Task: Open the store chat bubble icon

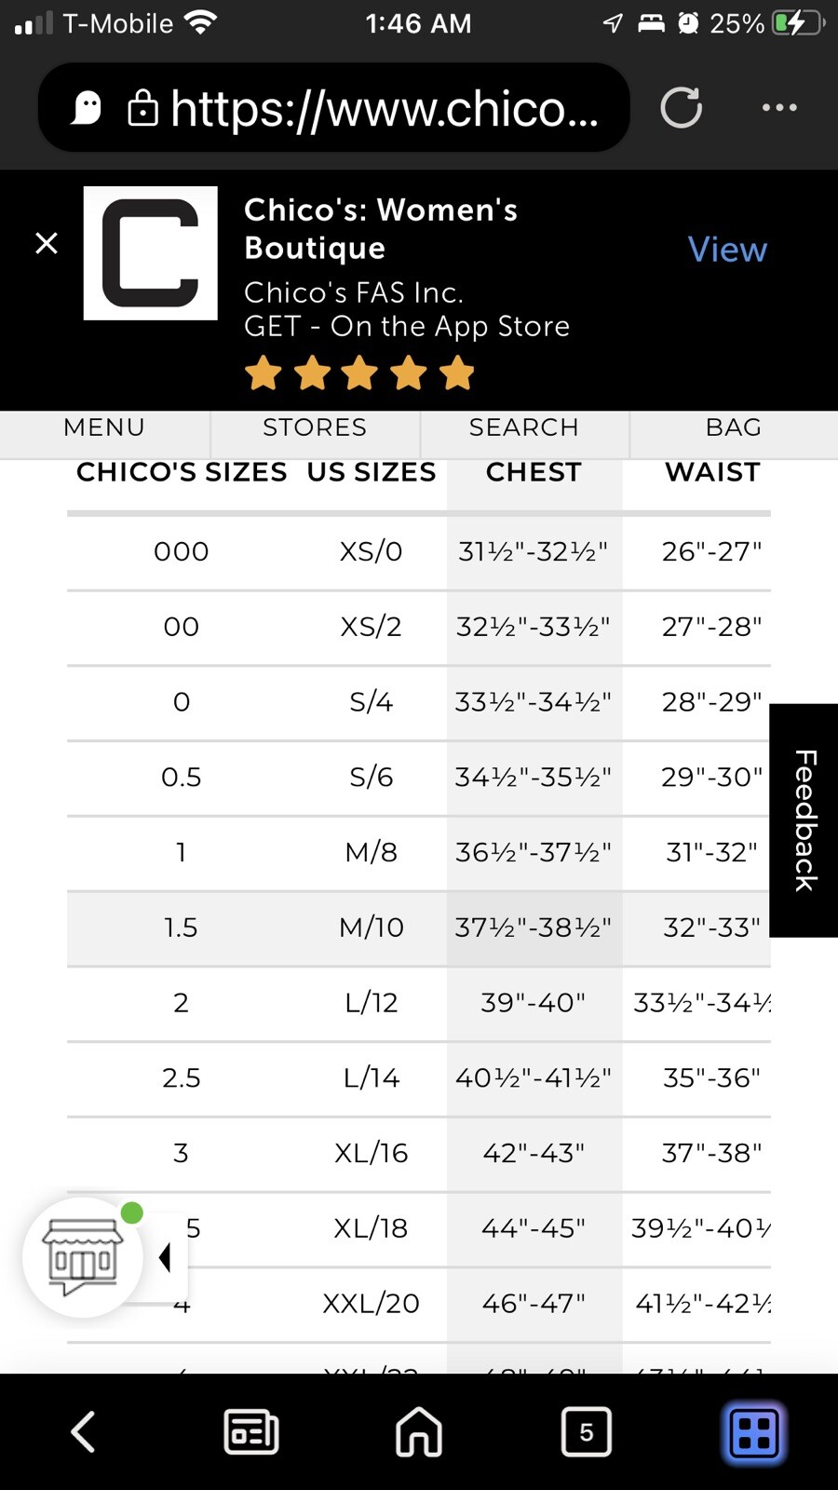Action: click(84, 1257)
